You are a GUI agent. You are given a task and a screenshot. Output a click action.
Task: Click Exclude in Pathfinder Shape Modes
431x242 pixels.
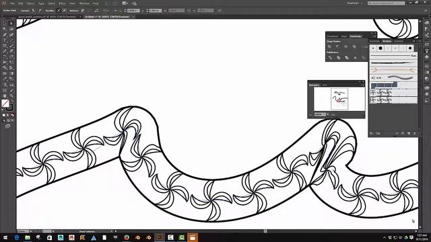[354, 46]
